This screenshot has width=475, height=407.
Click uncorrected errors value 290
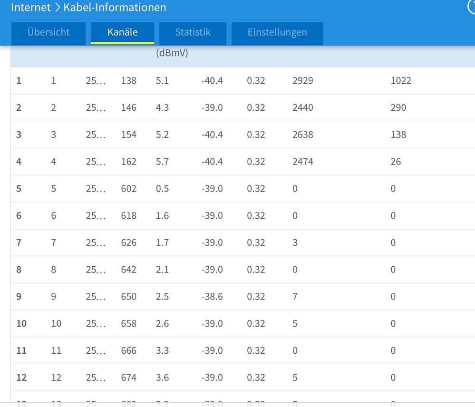(398, 107)
